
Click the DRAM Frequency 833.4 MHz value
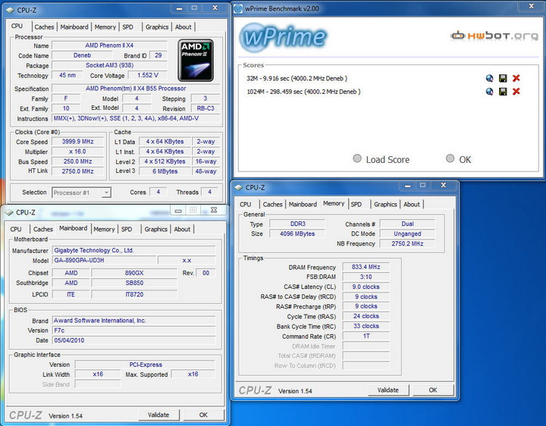click(366, 267)
